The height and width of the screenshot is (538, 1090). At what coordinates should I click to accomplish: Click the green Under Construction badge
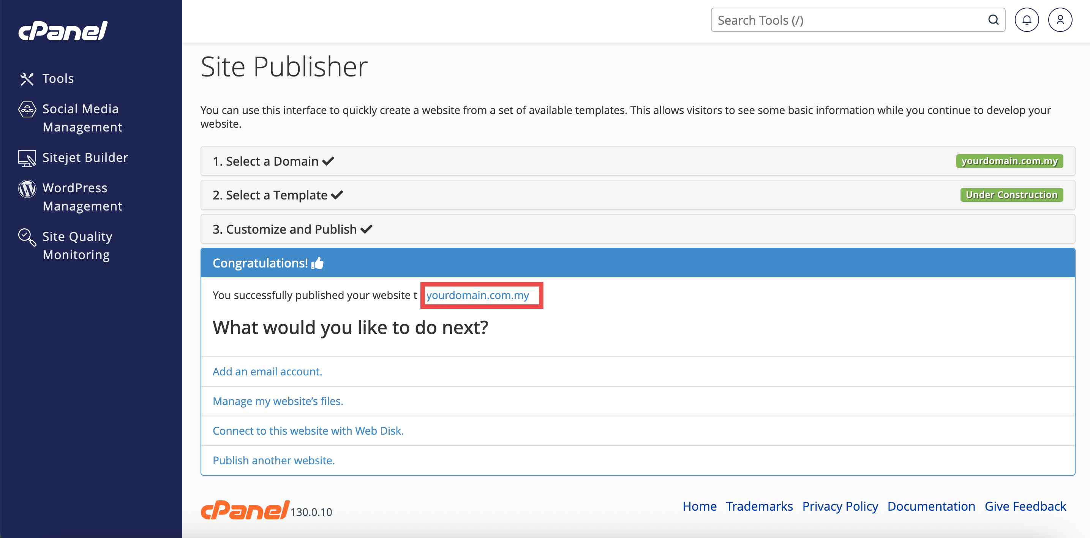(1011, 195)
